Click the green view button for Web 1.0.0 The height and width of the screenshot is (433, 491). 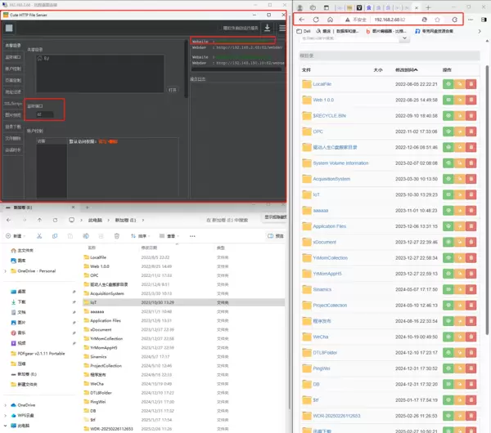(448, 100)
